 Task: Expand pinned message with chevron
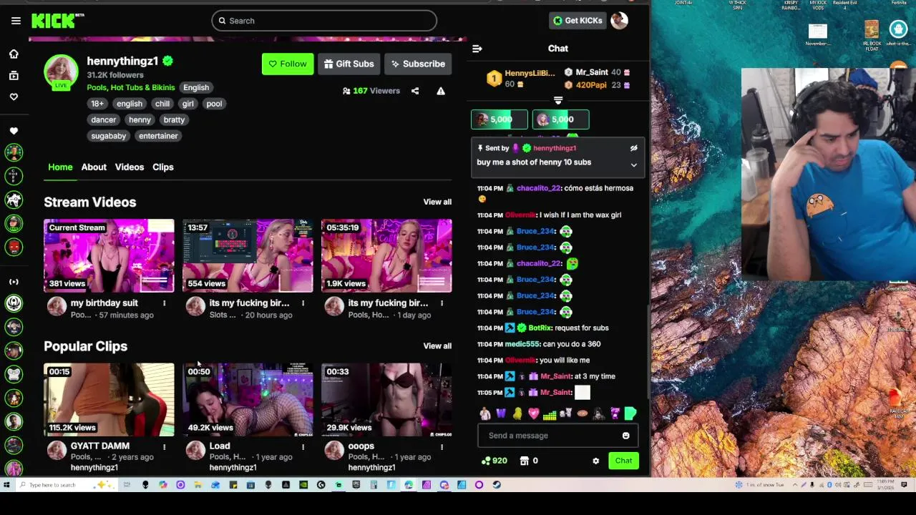pos(633,165)
